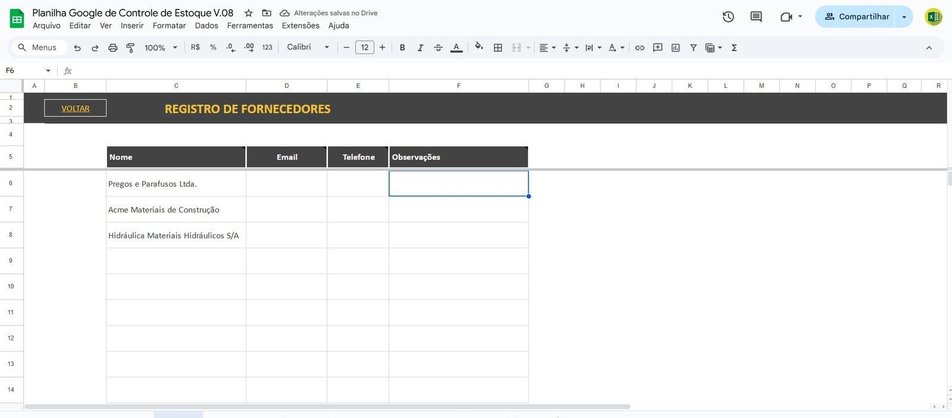This screenshot has width=952, height=418.
Task: Open filter views dropdown
Action: pyautogui.click(x=713, y=47)
